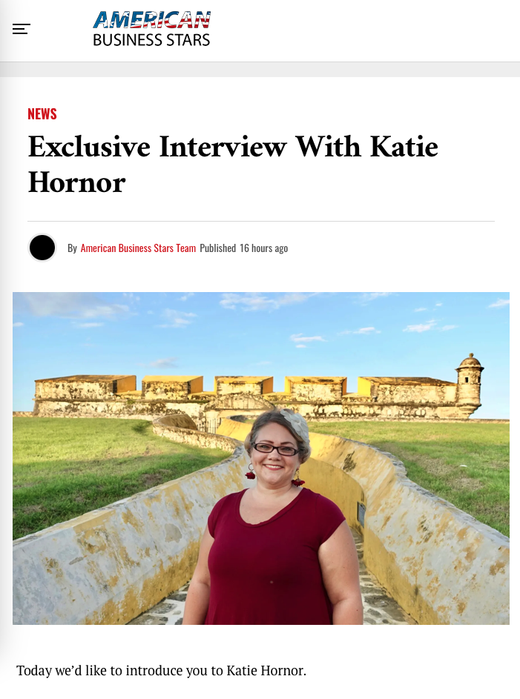Click the divider line under the headline
Viewport: 520px width, 699px height.
[261, 221]
